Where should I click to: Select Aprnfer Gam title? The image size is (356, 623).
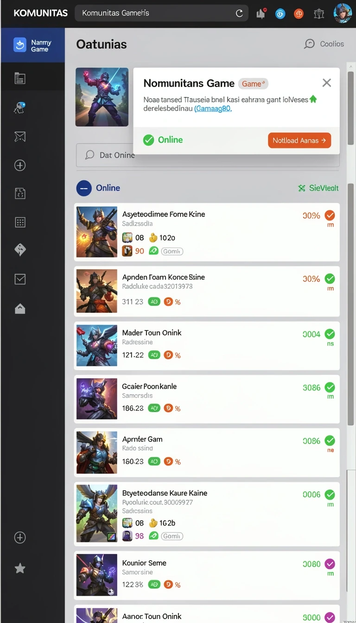pos(142,439)
